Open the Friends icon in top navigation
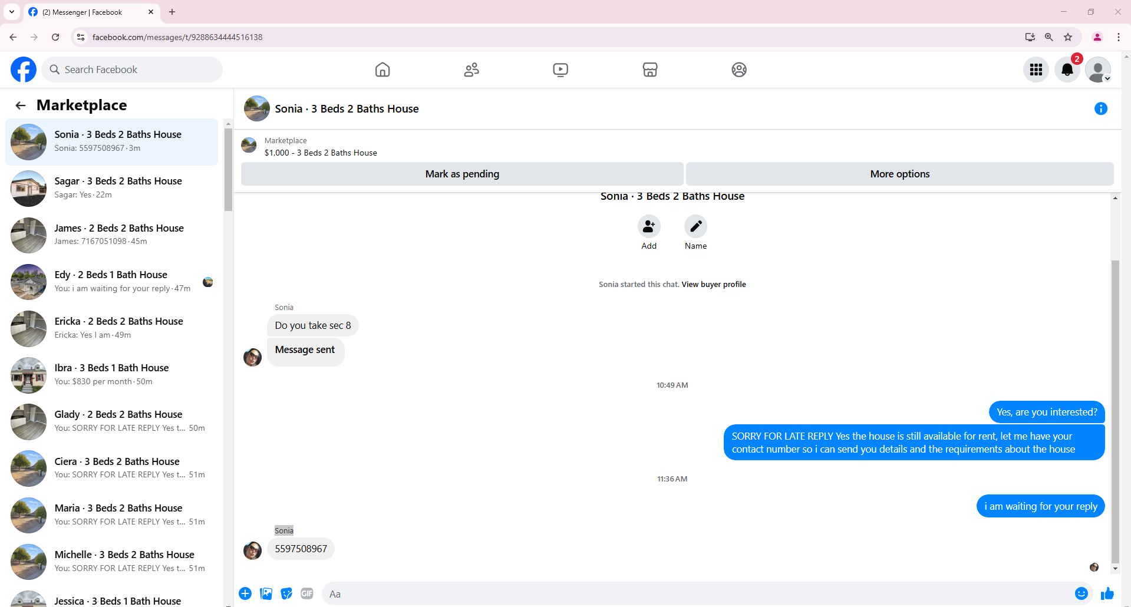The image size is (1131, 607). pyautogui.click(x=471, y=70)
